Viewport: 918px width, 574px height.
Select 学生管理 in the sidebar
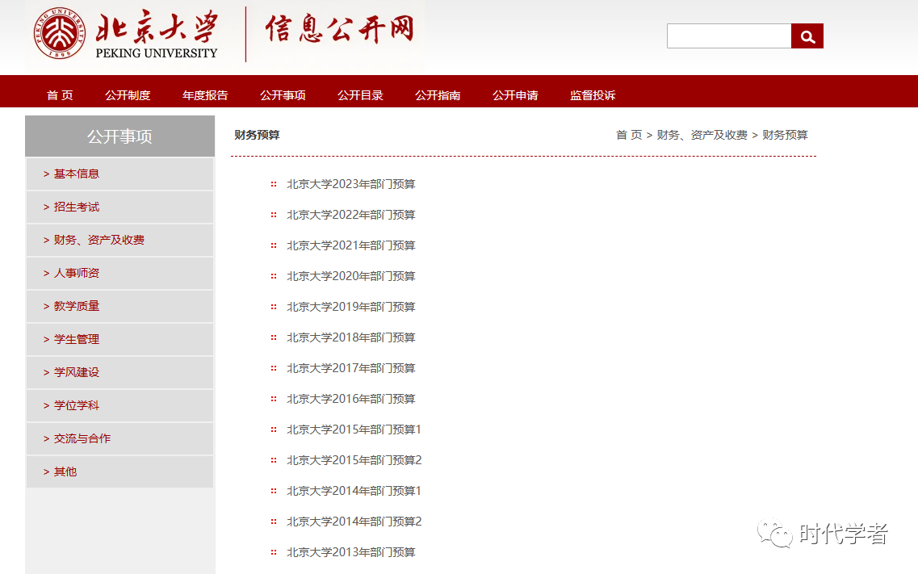tap(119, 339)
